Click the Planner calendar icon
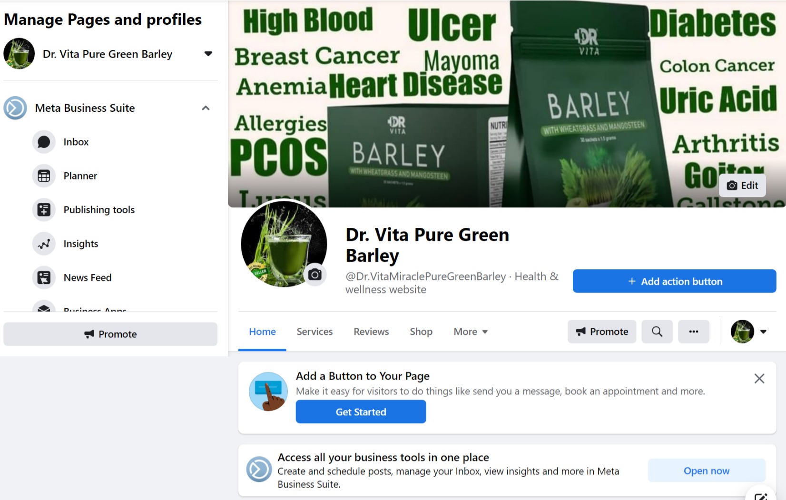The width and height of the screenshot is (786, 500). tap(44, 176)
